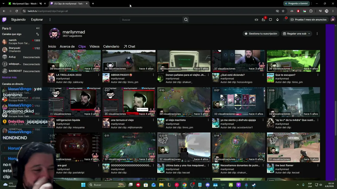Switch to the Inicio tab
The width and height of the screenshot is (337, 189).
pyautogui.click(x=52, y=46)
